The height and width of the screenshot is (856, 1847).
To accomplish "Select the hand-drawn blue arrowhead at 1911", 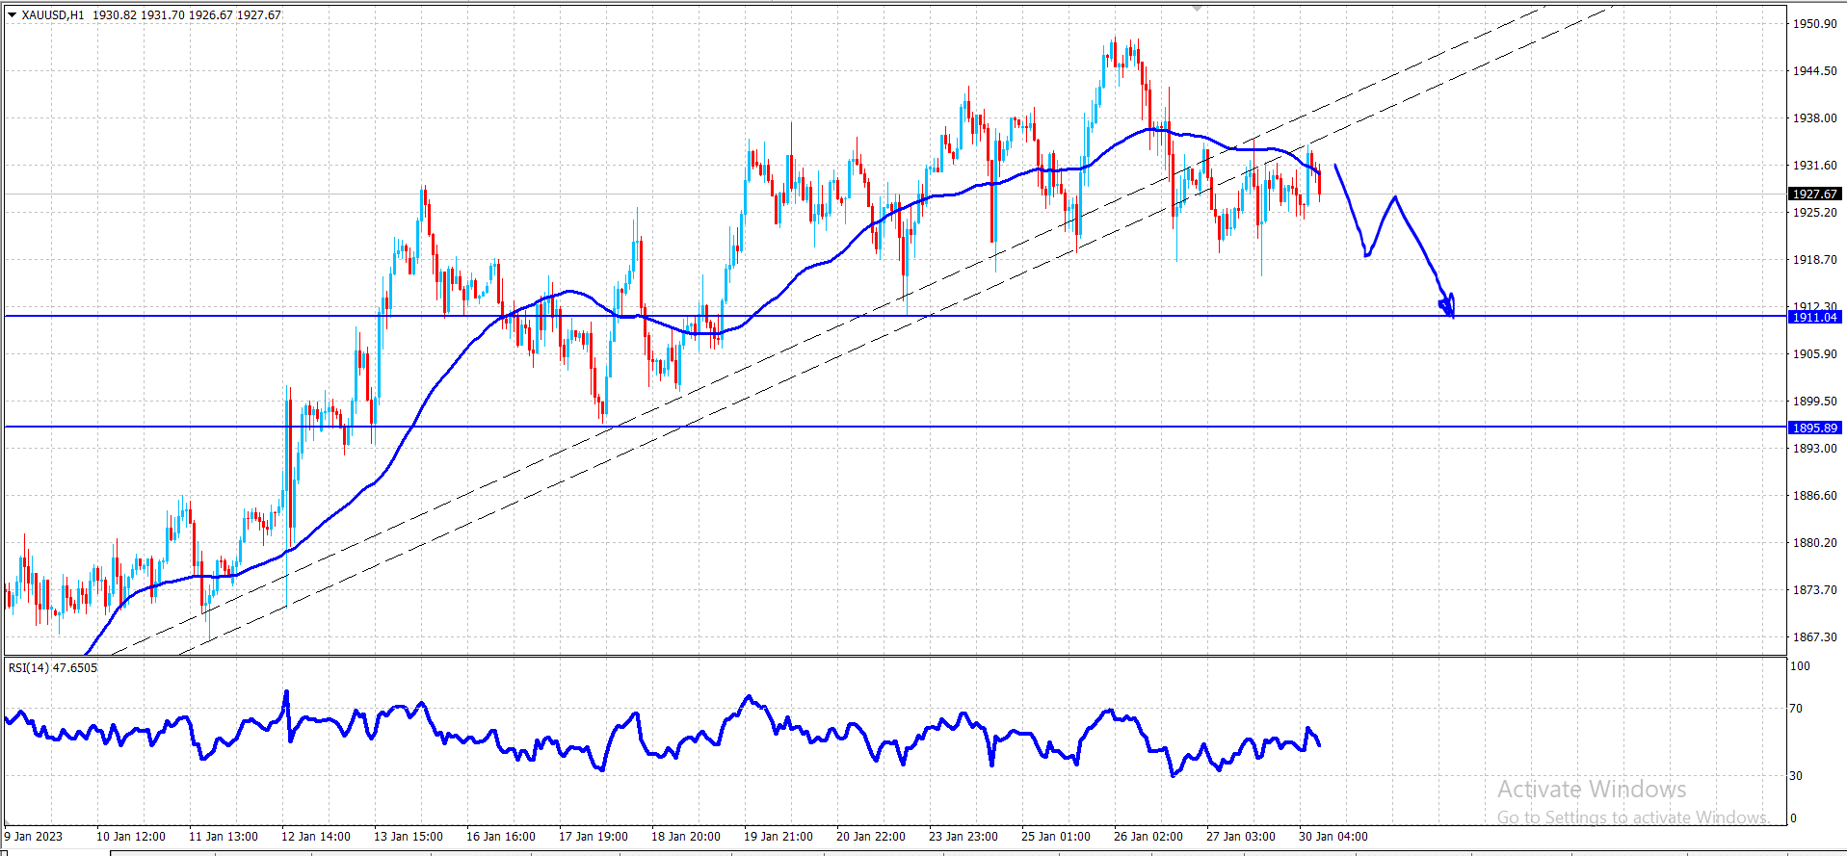I will point(1447,305).
